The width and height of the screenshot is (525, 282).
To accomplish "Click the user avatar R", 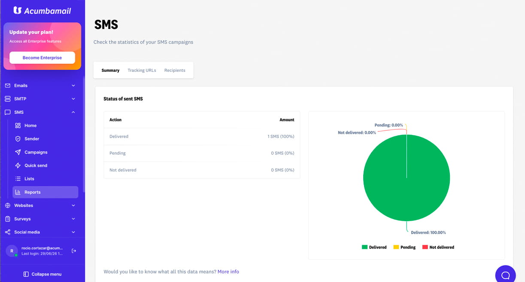I will tap(12, 251).
